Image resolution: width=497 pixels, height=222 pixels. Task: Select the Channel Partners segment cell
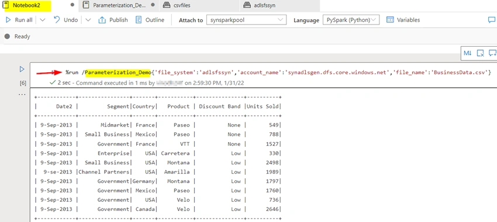coord(104,172)
